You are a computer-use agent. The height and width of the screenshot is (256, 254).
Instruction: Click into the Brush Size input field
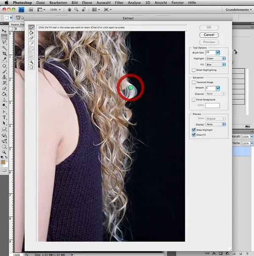[210, 52]
